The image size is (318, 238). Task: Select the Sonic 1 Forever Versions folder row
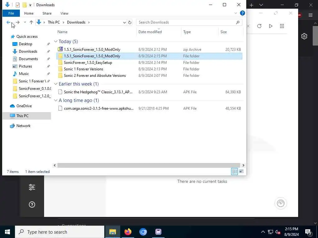point(149,69)
